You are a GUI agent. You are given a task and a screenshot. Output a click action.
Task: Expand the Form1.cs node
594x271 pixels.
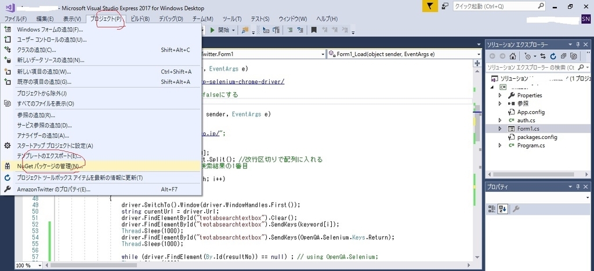coord(500,129)
